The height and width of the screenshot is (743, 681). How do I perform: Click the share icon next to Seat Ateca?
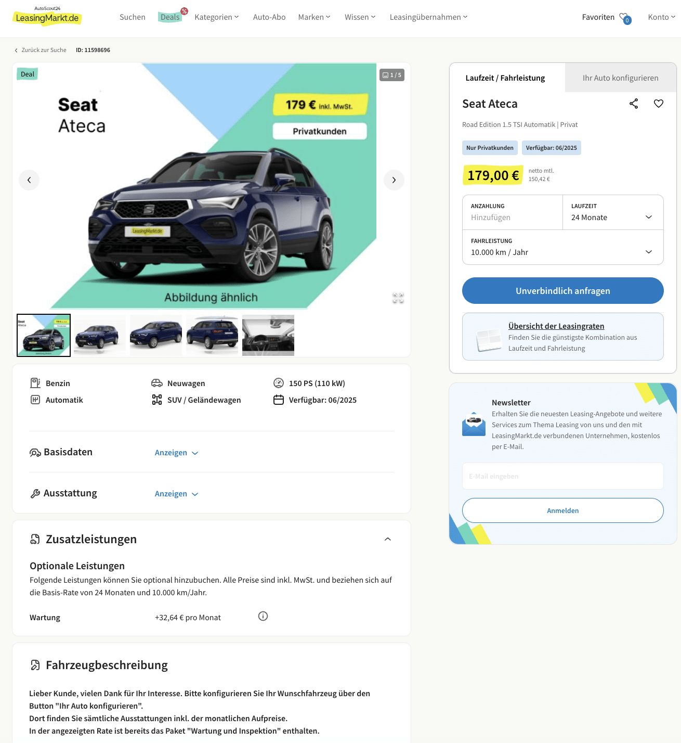(x=633, y=104)
